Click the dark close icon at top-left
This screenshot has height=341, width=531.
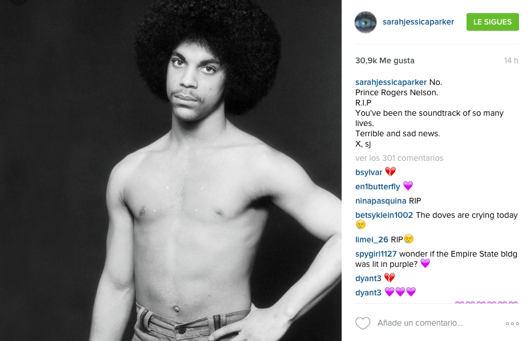18,2
